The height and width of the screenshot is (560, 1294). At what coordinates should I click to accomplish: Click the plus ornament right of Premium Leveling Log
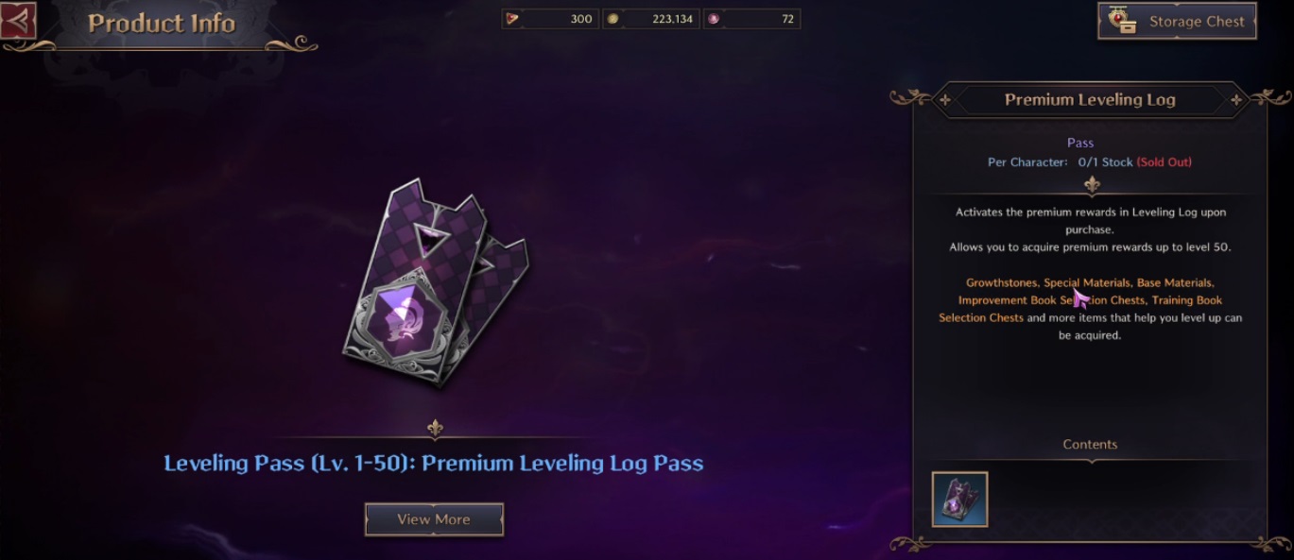(x=1235, y=99)
